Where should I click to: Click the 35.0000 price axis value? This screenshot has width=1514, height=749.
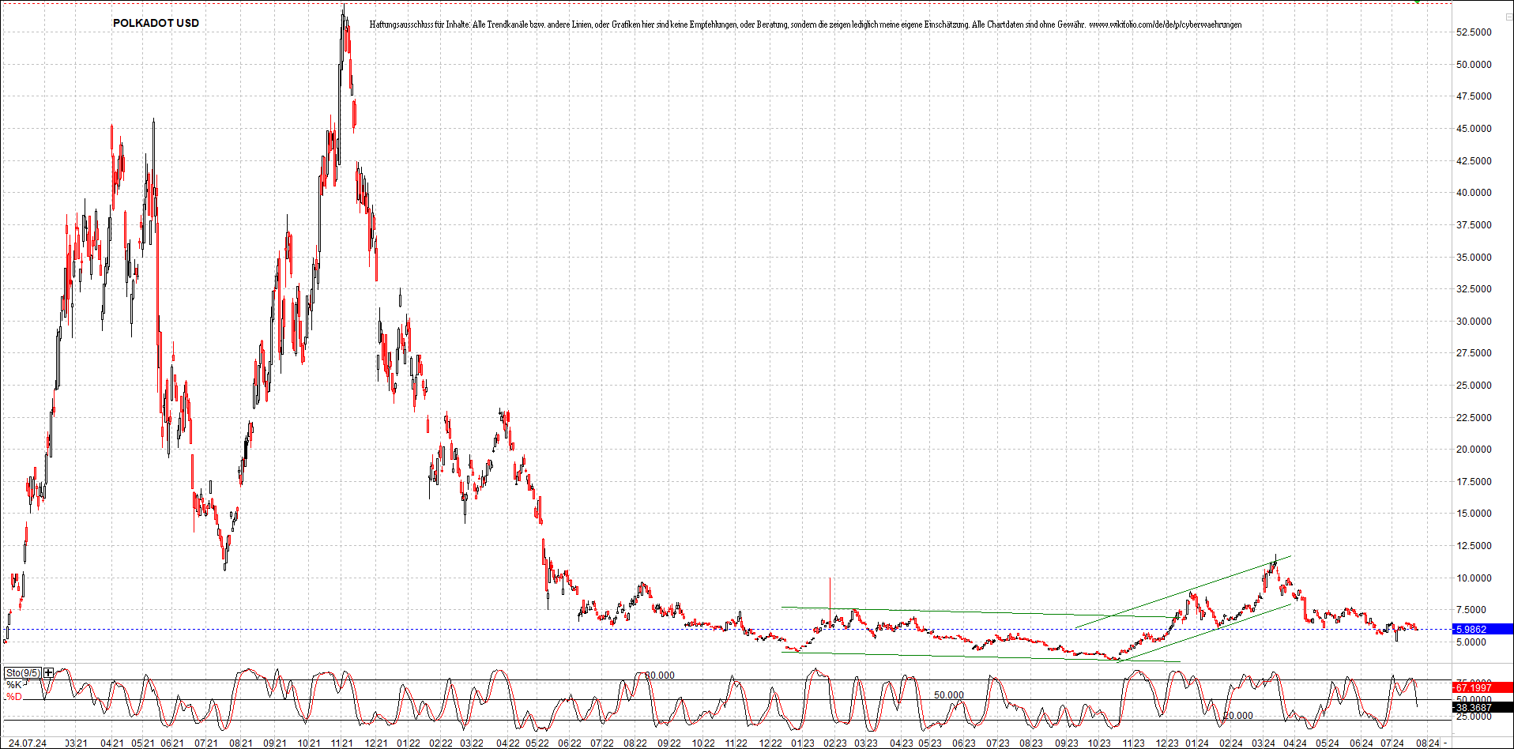(x=1474, y=258)
